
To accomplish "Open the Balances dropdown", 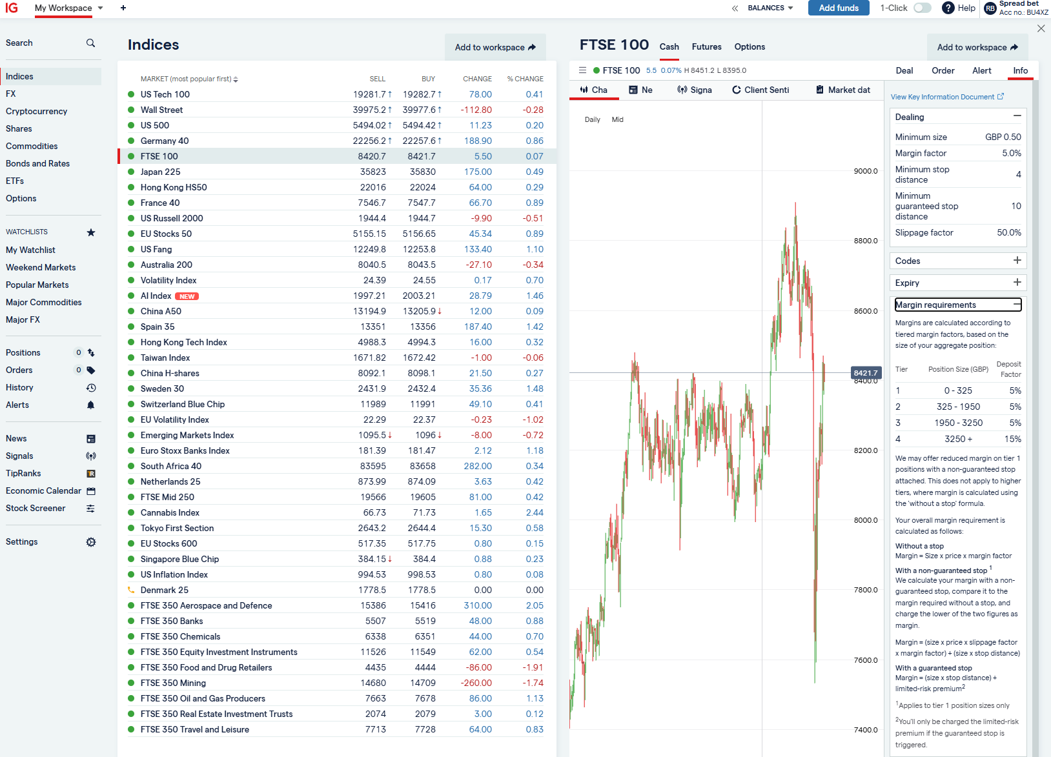I will click(770, 8).
